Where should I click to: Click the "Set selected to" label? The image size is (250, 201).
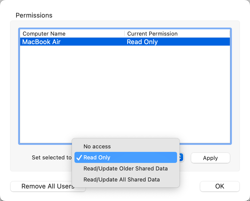pyautogui.click(x=52, y=158)
